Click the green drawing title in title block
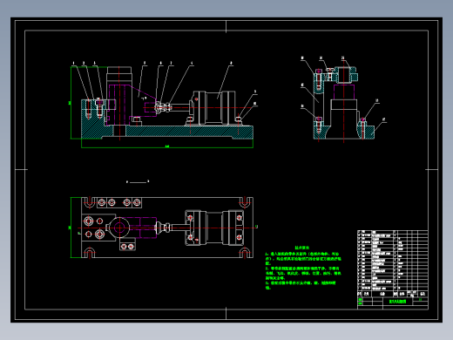The height and width of the screenshot is (340, 453). tap(397, 302)
